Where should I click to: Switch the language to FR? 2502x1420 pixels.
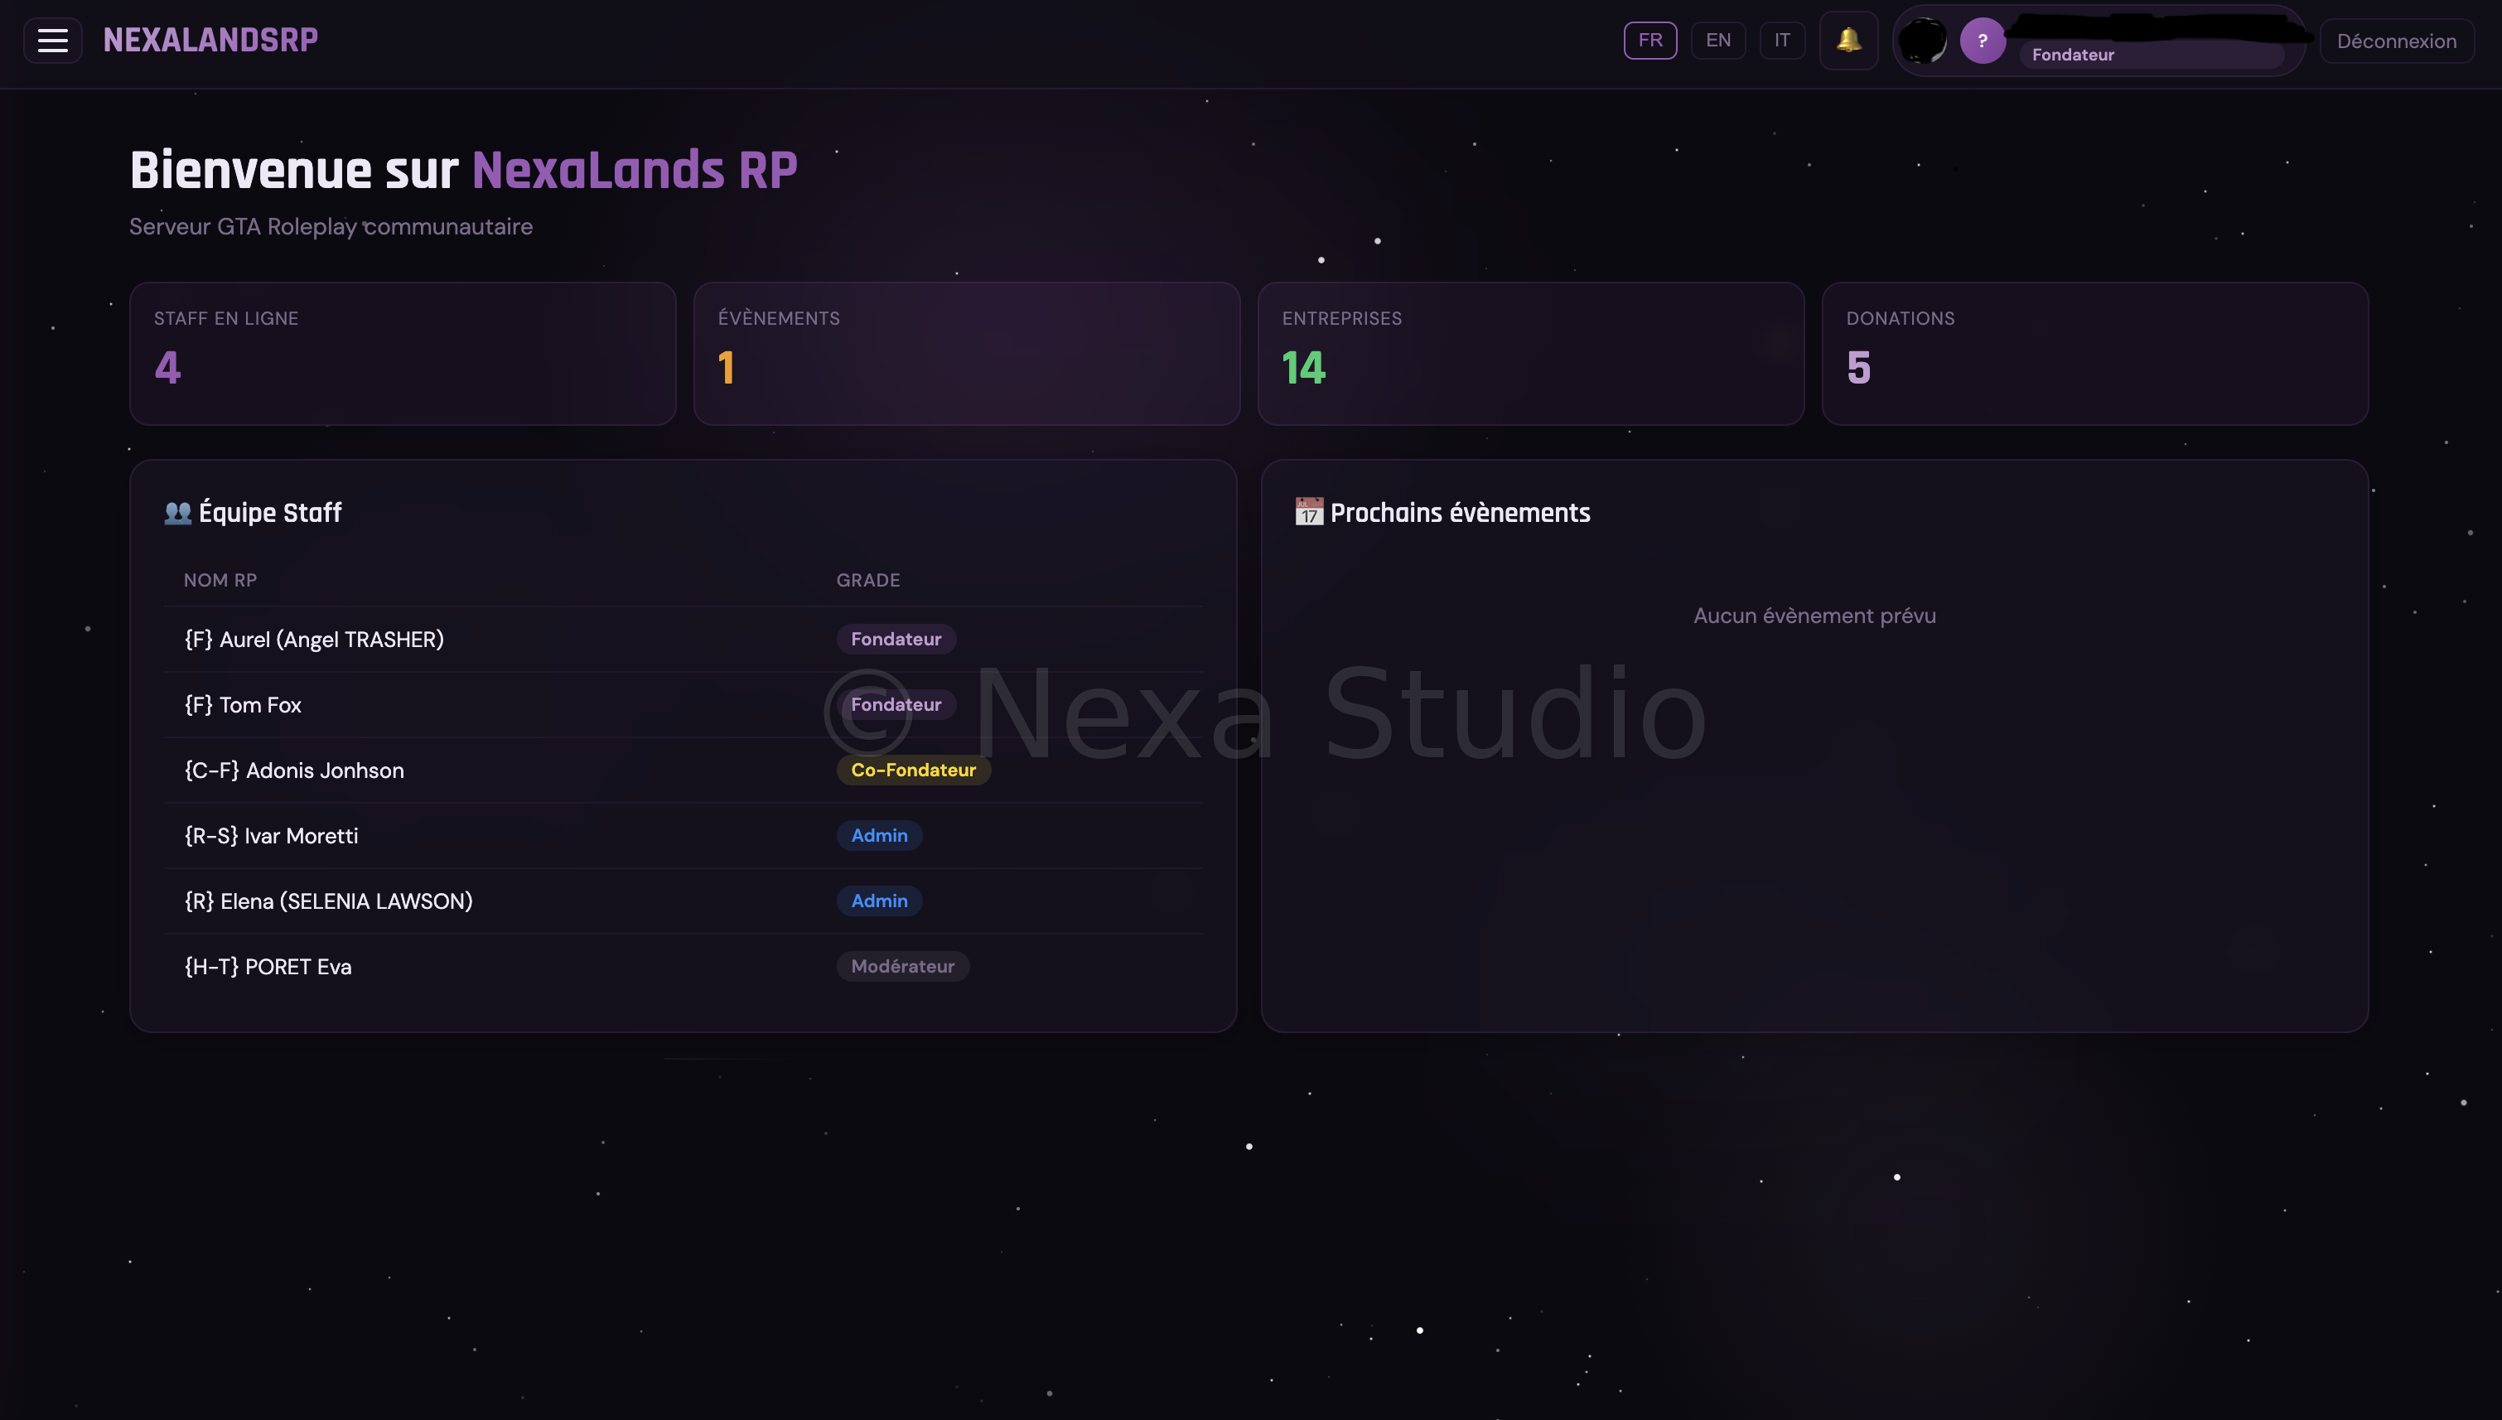(1649, 40)
